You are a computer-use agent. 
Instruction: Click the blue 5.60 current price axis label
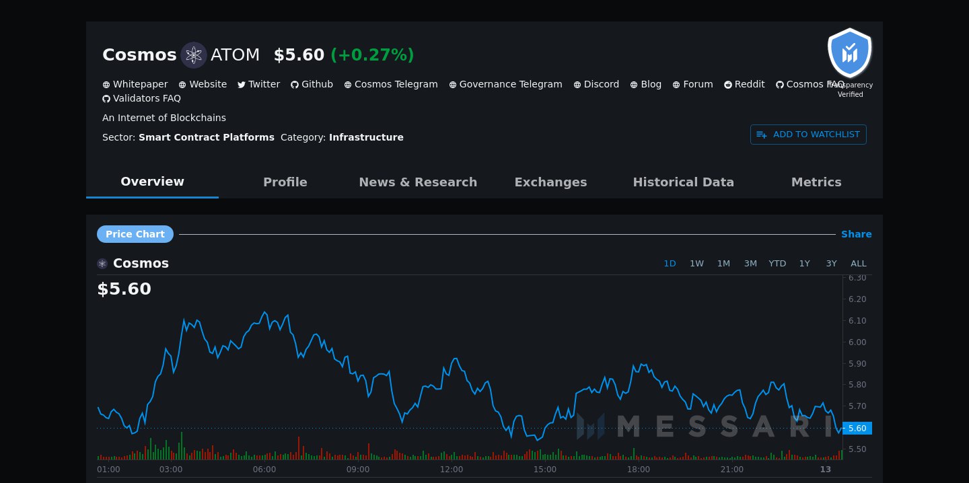pyautogui.click(x=857, y=428)
